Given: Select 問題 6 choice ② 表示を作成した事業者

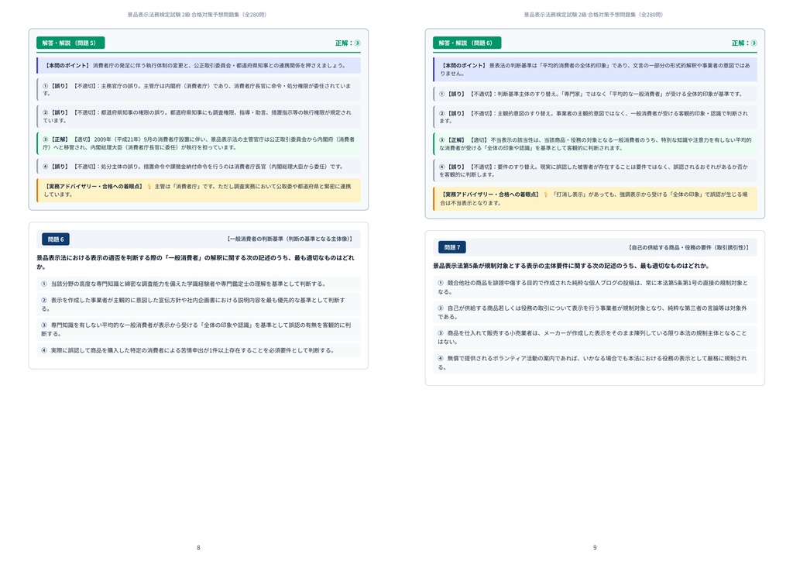Looking at the screenshot, I should pos(198,304).
